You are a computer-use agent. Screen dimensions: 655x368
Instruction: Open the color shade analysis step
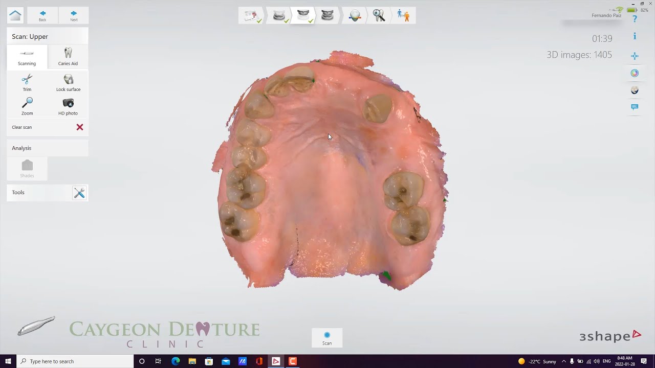tap(355, 16)
